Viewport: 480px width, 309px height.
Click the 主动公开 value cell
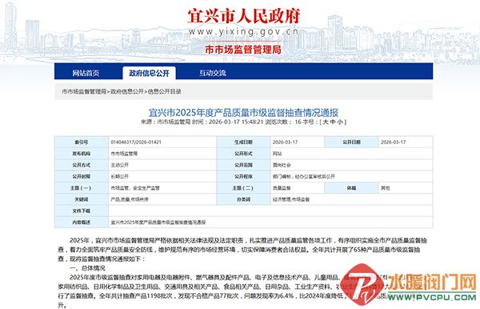(162, 165)
